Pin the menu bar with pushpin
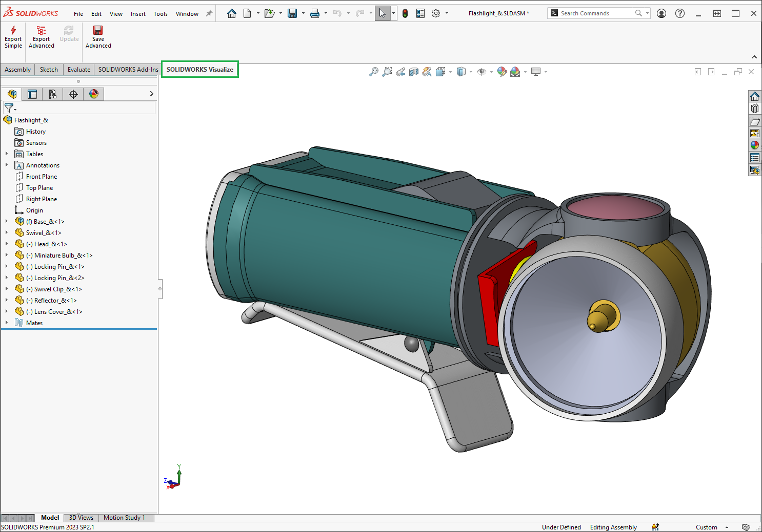This screenshot has width=762, height=532. pos(209,13)
